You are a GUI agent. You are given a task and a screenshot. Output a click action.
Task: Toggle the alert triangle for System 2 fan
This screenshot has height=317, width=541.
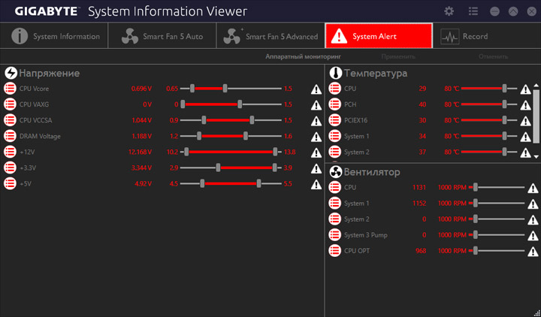click(x=533, y=220)
